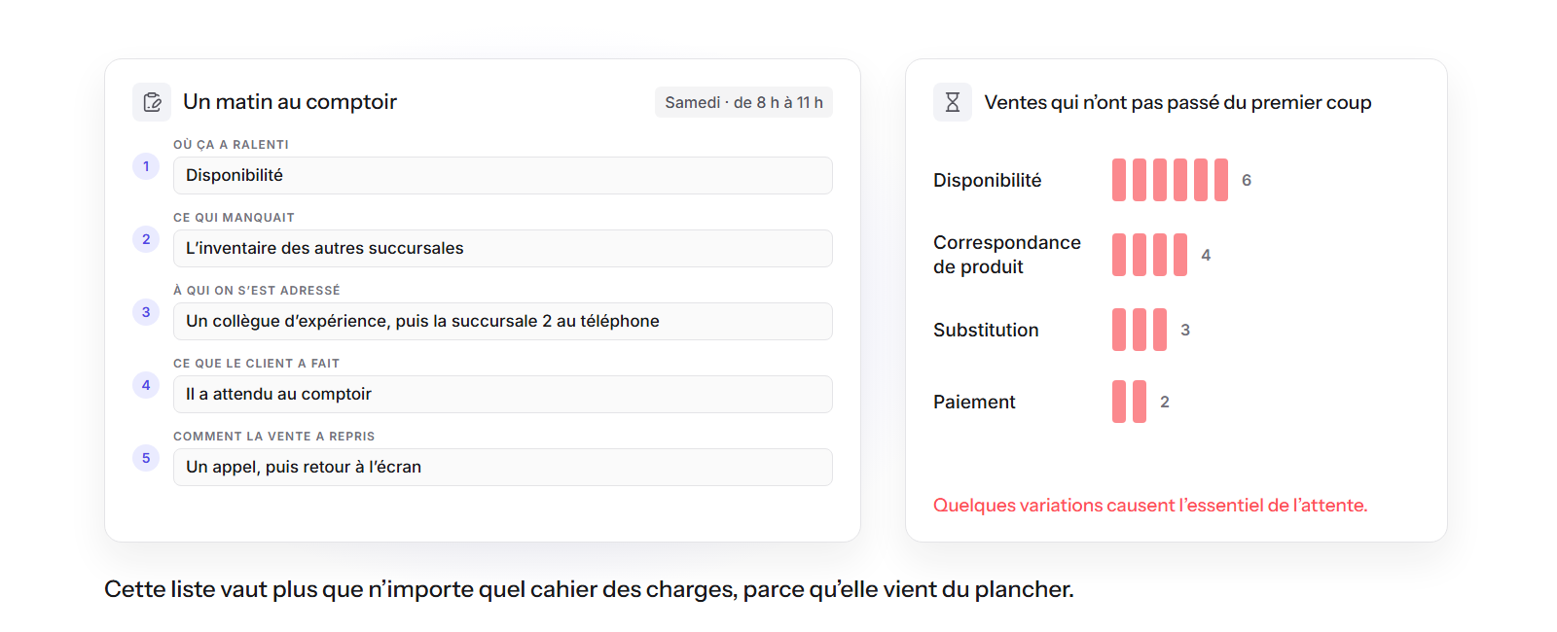1557x632 pixels.
Task: Click step number 3 circle
Action: click(x=146, y=312)
